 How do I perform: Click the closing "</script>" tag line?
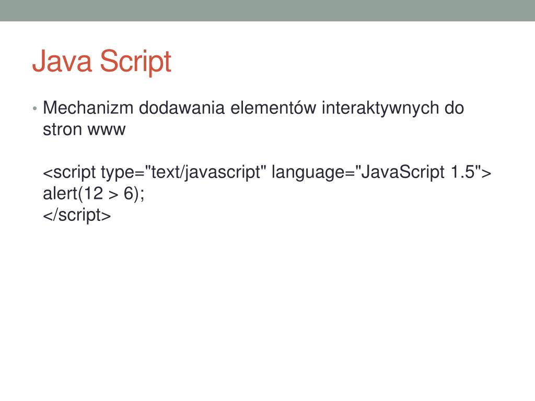77,215
